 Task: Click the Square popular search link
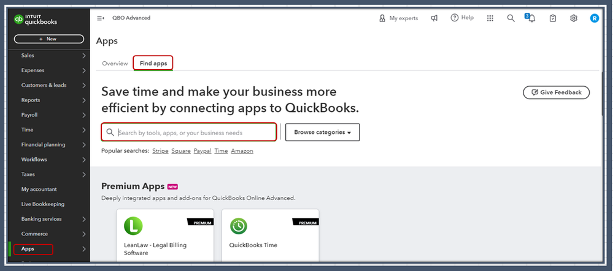[x=181, y=151]
